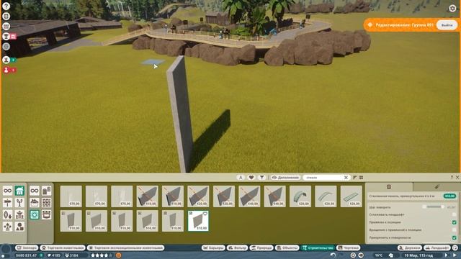Enable Вращение с привязкой к позиции checkbox

(455, 230)
